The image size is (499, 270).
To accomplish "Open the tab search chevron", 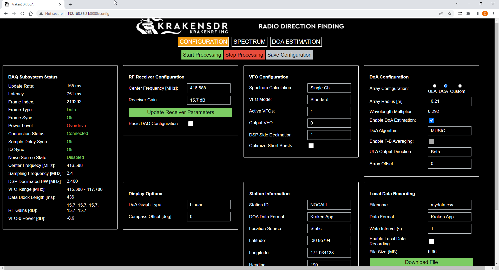I will coord(457,4).
